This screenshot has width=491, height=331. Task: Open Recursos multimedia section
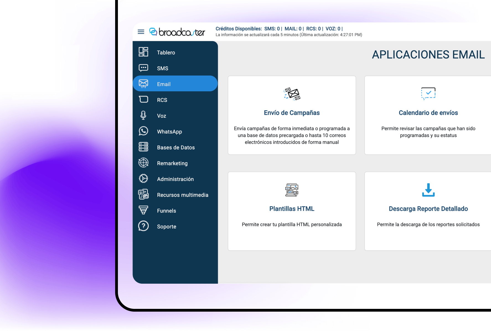pos(182,195)
